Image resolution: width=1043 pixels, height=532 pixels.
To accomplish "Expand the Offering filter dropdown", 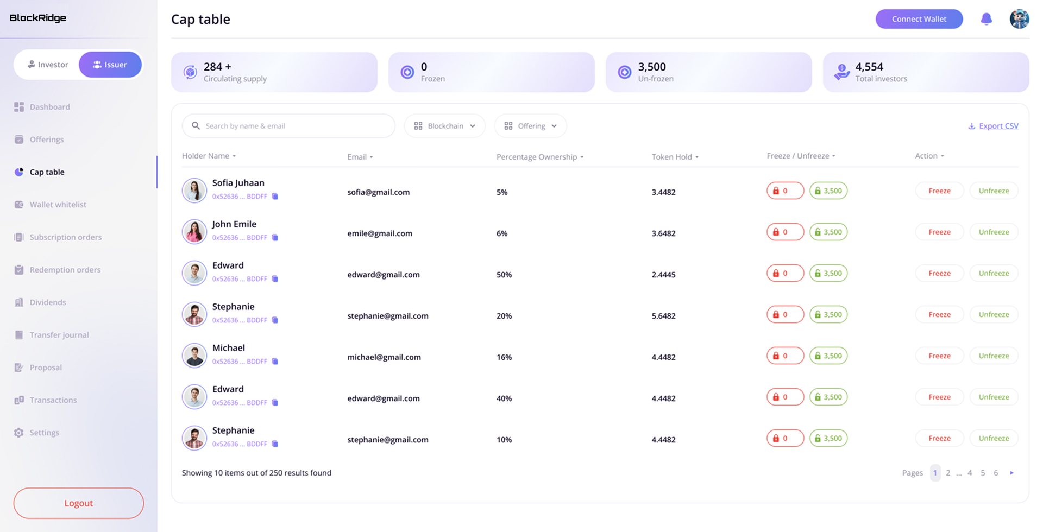I will 530,126.
